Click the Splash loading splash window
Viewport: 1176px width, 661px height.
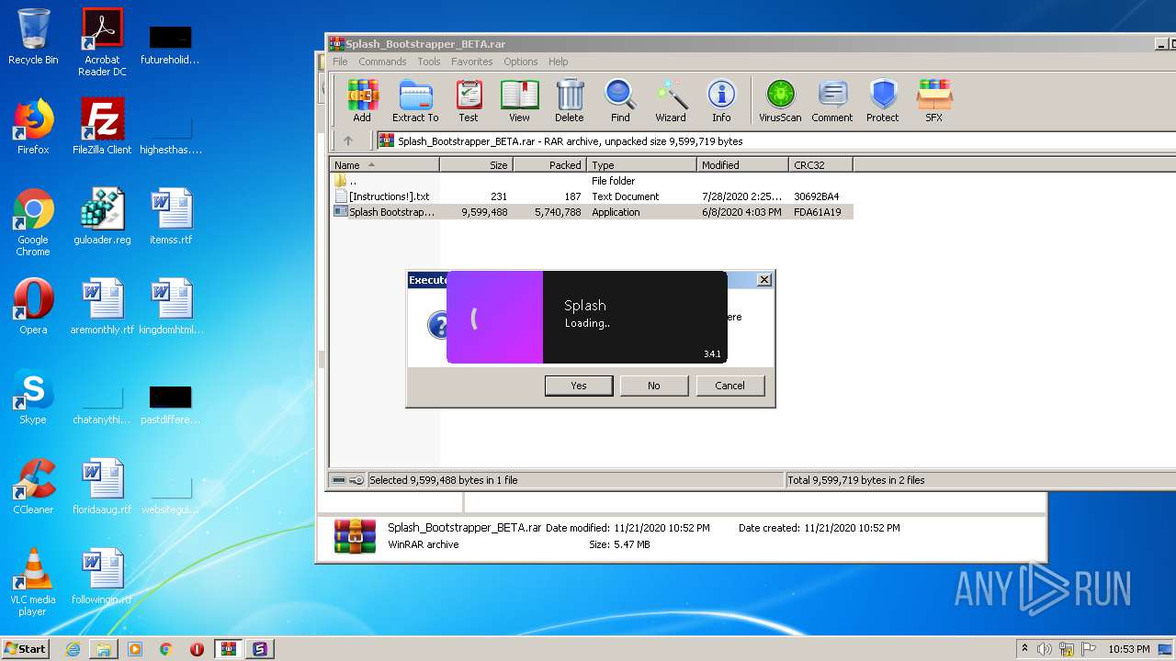tap(587, 317)
